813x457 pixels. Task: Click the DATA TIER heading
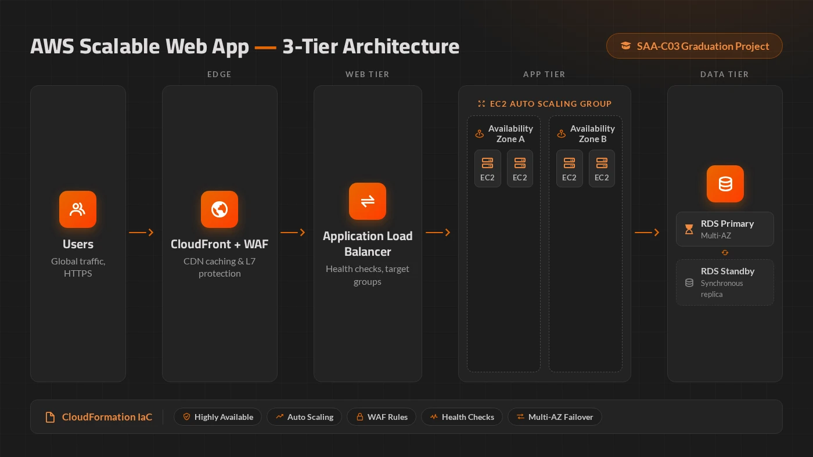pos(725,74)
